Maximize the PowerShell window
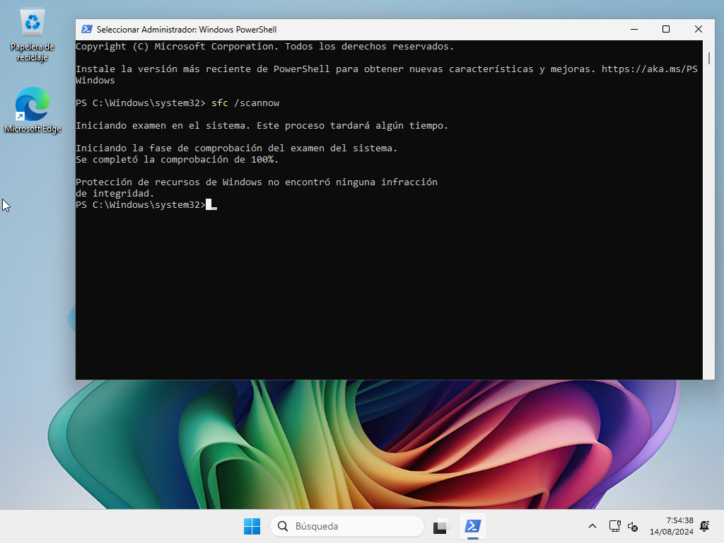724x543 pixels. point(666,29)
